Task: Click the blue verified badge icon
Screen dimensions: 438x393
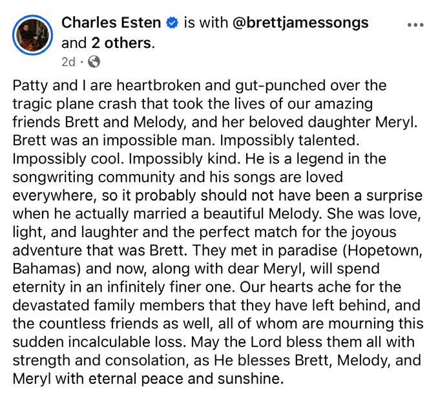Action: tap(172, 24)
